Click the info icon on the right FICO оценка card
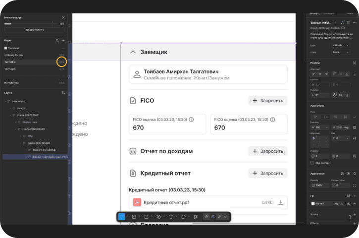 tap(272, 119)
